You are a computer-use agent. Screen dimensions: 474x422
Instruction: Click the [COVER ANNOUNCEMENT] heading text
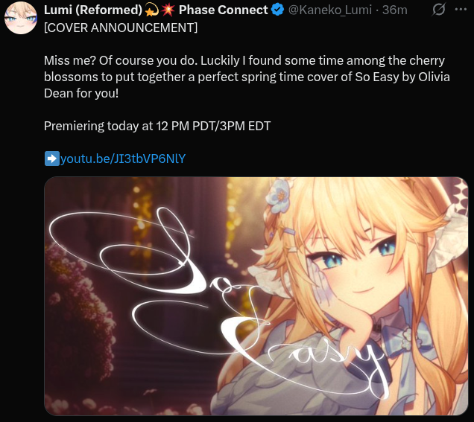tap(121, 28)
